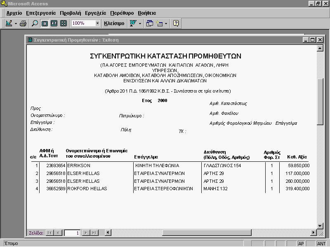330x247 pixels.
Task: Open the Βοήθεια menu
Action: pyautogui.click(x=147, y=13)
